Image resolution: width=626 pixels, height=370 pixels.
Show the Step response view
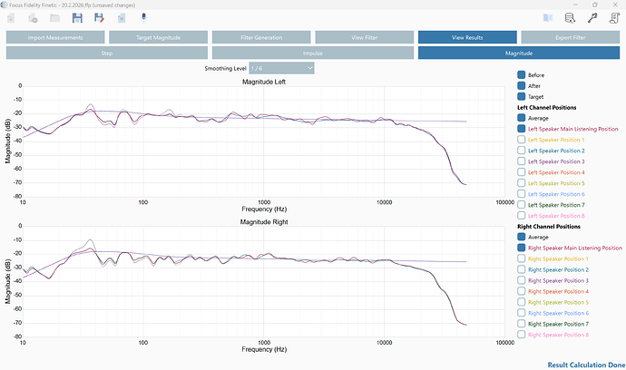pos(107,54)
